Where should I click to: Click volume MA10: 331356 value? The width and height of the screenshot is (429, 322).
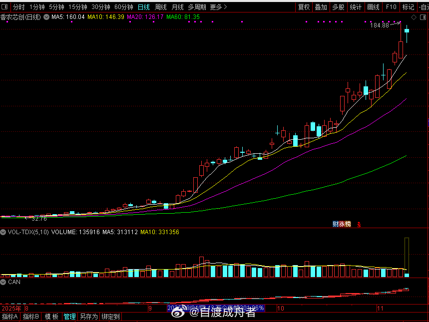tap(160, 232)
